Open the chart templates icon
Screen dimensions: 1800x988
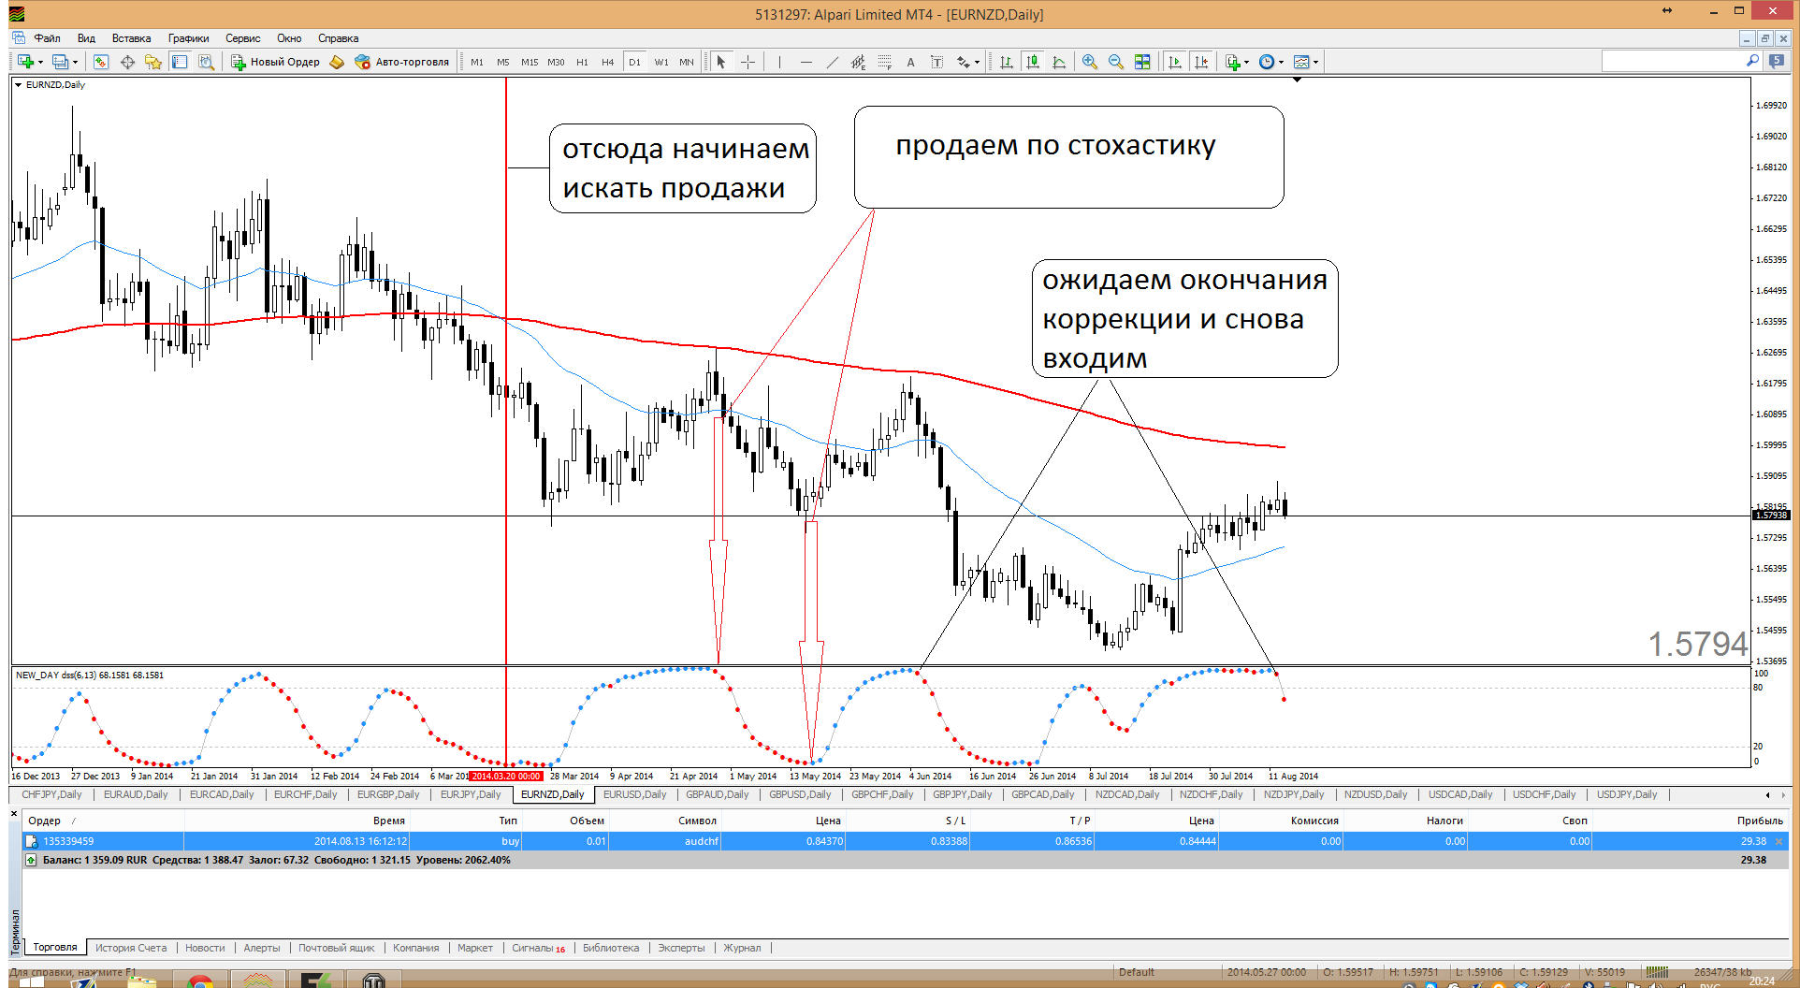click(1301, 62)
